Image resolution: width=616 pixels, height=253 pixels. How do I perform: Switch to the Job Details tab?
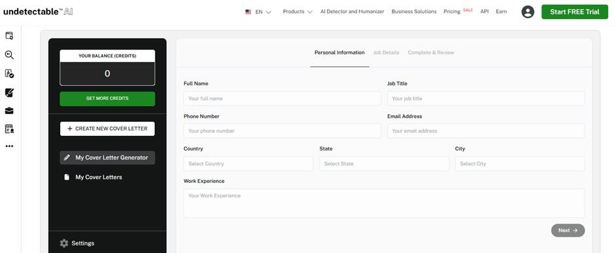coord(386,52)
